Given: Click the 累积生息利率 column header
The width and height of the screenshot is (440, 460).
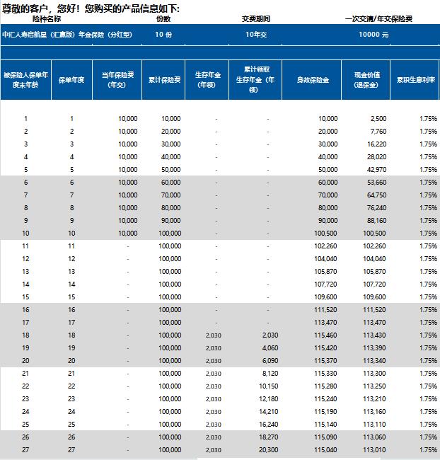Looking at the screenshot, I should (x=415, y=80).
